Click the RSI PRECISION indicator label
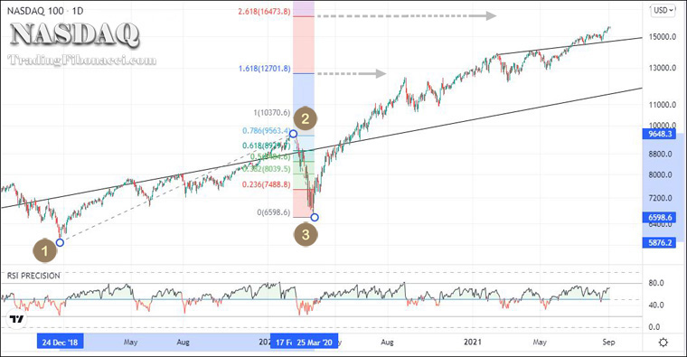The height and width of the screenshot is (357, 687). (33, 276)
